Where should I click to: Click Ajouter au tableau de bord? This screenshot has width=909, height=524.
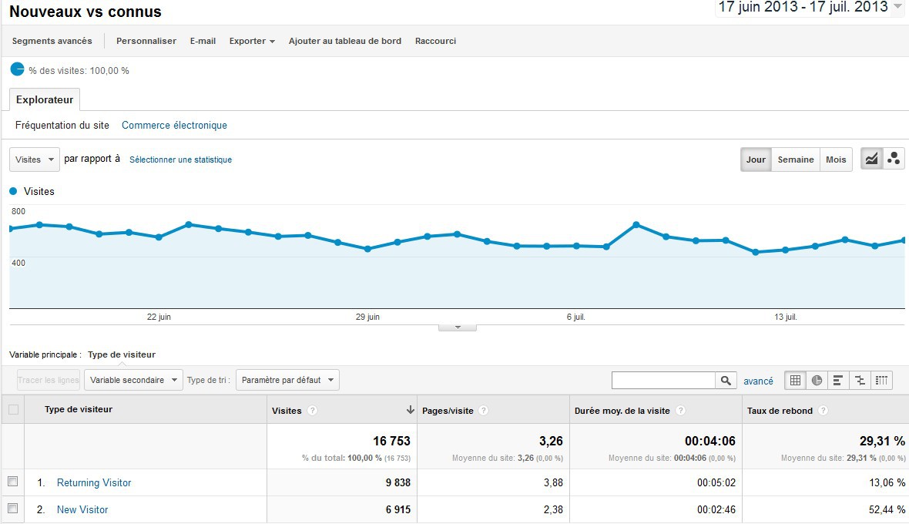[345, 41]
